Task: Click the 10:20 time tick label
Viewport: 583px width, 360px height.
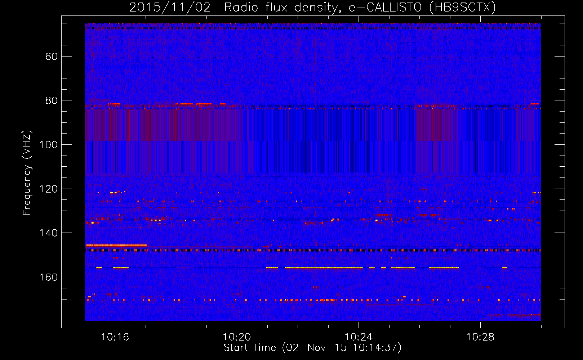Action: (x=237, y=337)
